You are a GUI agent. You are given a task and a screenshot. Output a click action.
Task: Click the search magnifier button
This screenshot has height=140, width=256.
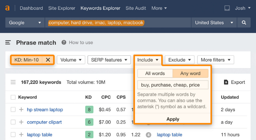pos(244,23)
